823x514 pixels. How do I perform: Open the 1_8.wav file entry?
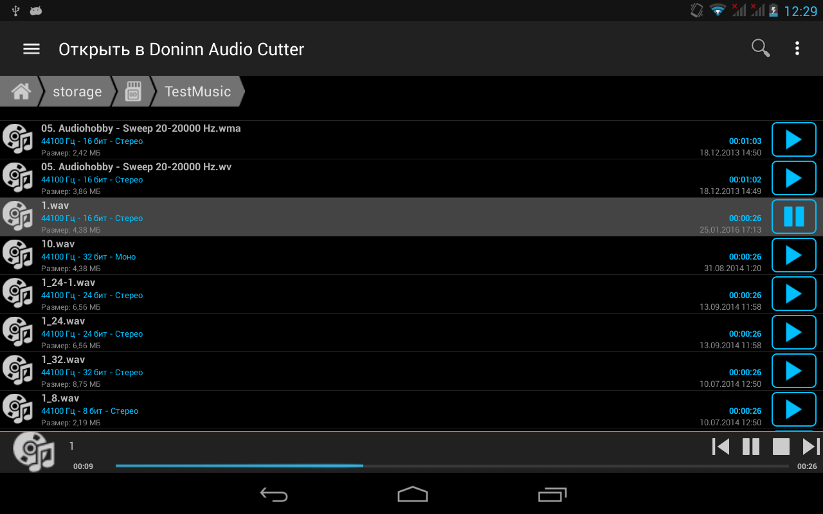click(384, 410)
